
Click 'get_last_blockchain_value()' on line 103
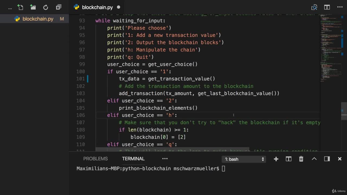237,93
